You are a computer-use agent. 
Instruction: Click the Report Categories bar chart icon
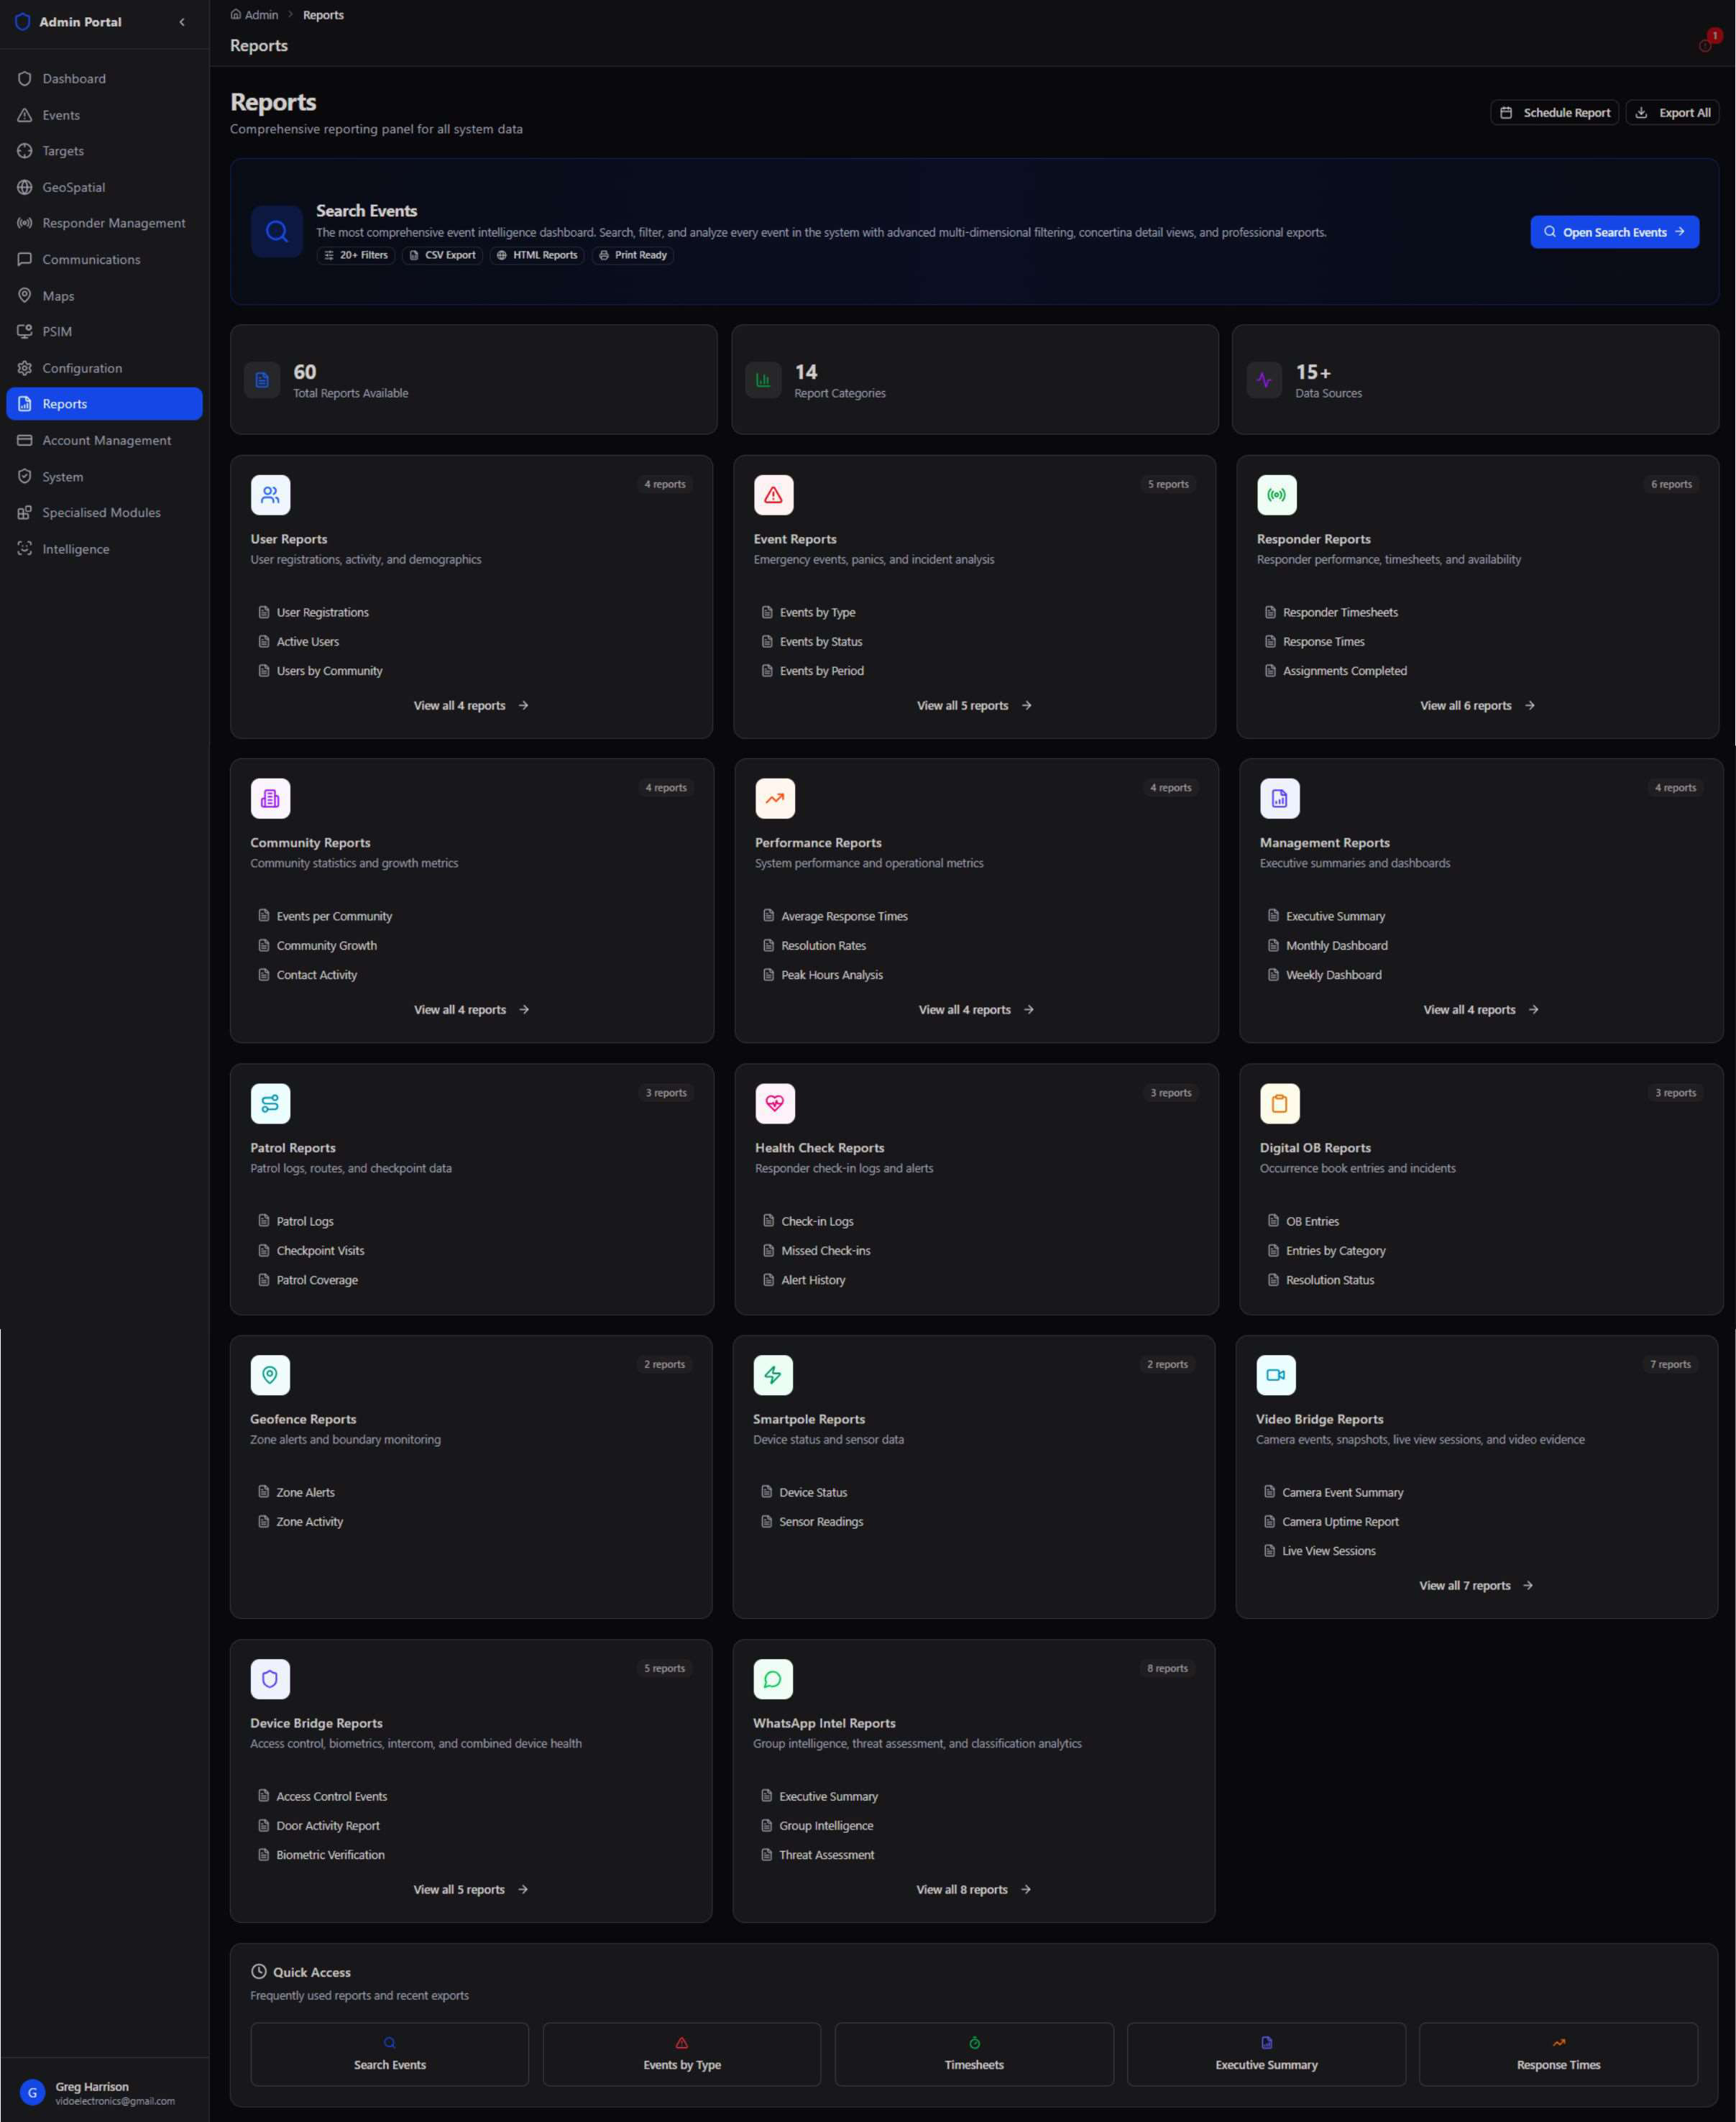[x=763, y=380]
